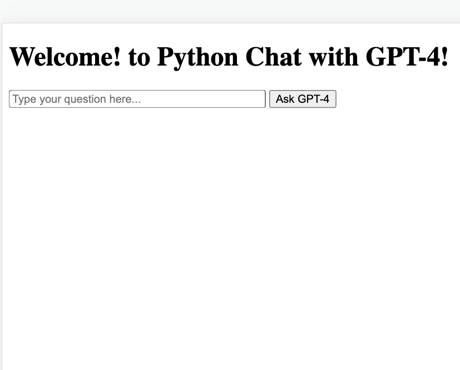The image size is (460, 370).
Task: Click the 'Ask' text on the button
Action: click(x=285, y=99)
